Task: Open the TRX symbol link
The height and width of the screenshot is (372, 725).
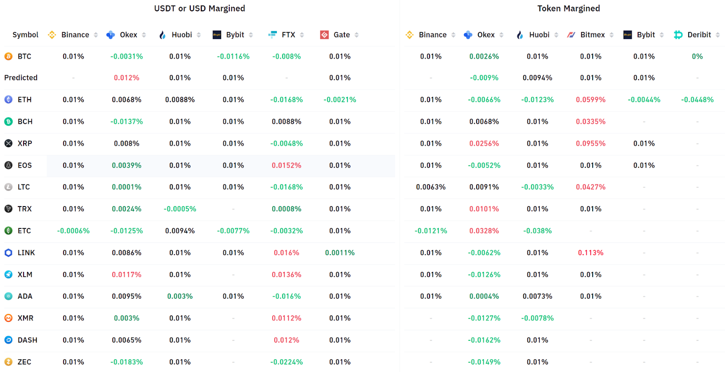Action: (24, 209)
